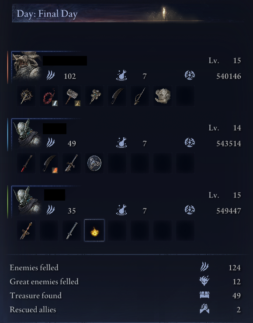Select the great hammer in first player's row
The height and width of the screenshot is (323, 253).
point(72,96)
